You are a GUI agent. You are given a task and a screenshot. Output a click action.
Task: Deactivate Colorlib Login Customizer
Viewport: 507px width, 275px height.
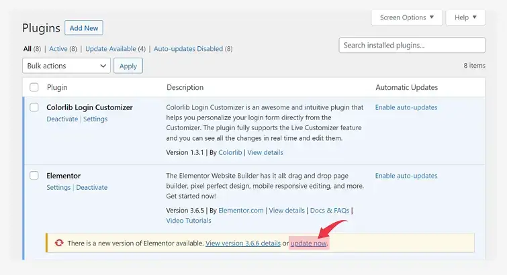[x=62, y=119]
